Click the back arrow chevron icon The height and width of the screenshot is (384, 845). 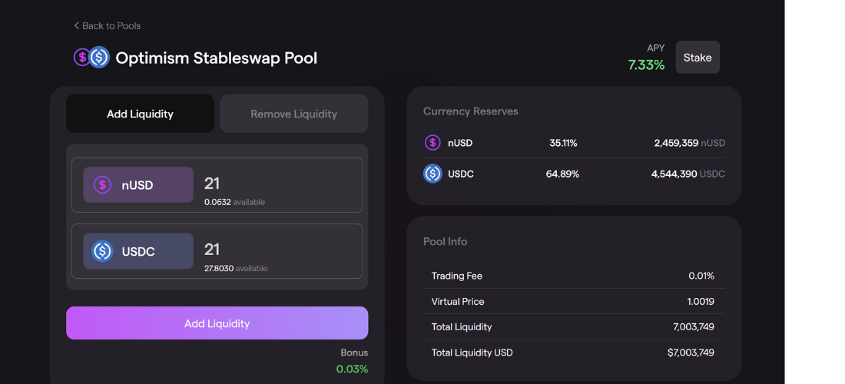coord(76,25)
